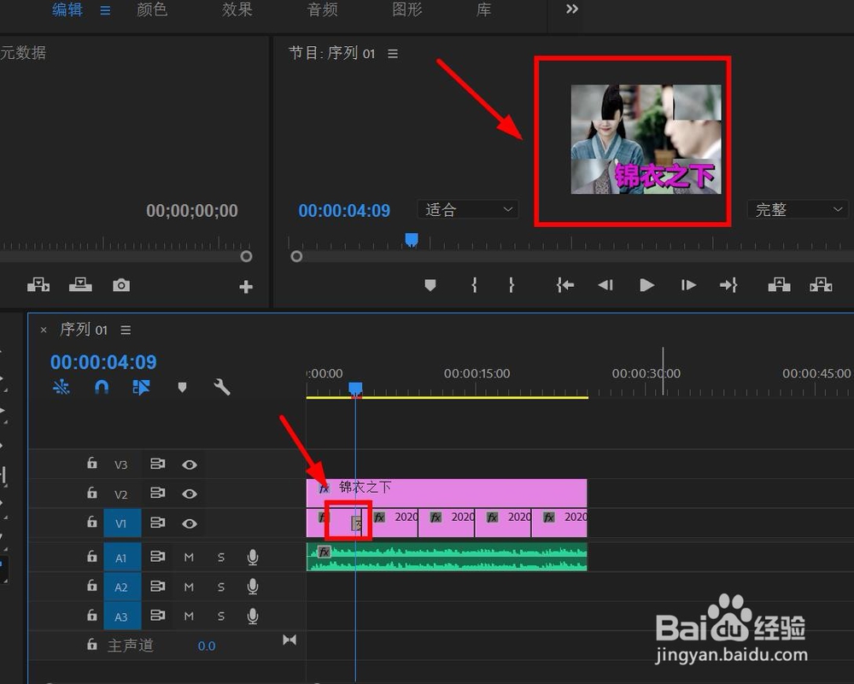Toggle lock on track V3
Viewport: 854px width, 684px height.
click(92, 463)
